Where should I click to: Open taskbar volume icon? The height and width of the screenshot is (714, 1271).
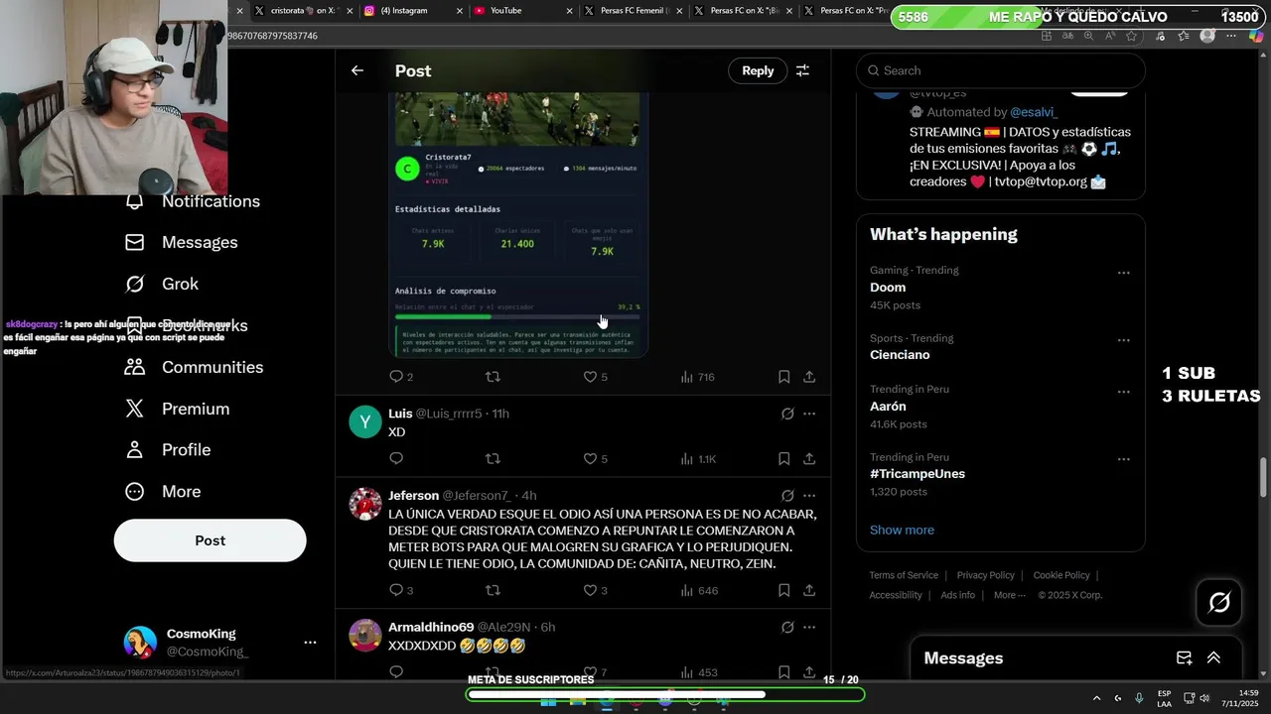[x=1204, y=698]
